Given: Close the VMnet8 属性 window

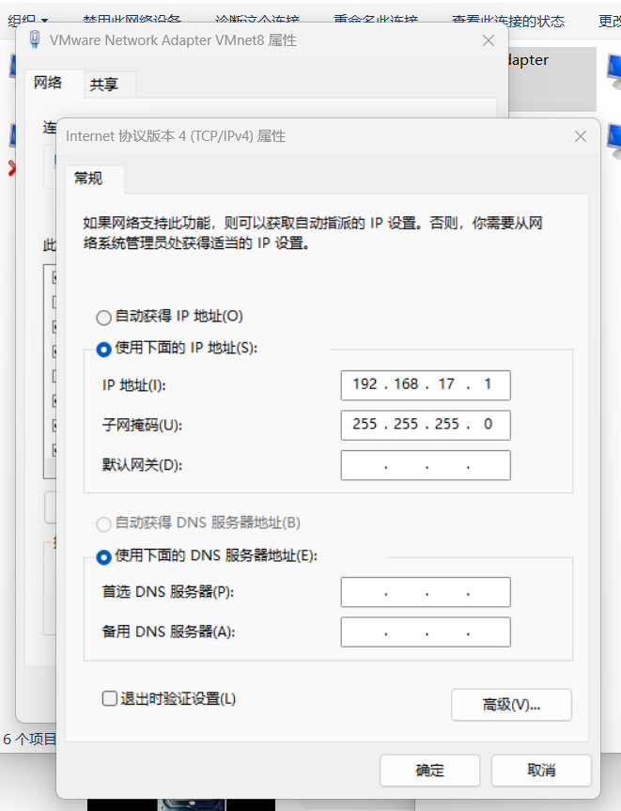Looking at the screenshot, I should 489,40.
